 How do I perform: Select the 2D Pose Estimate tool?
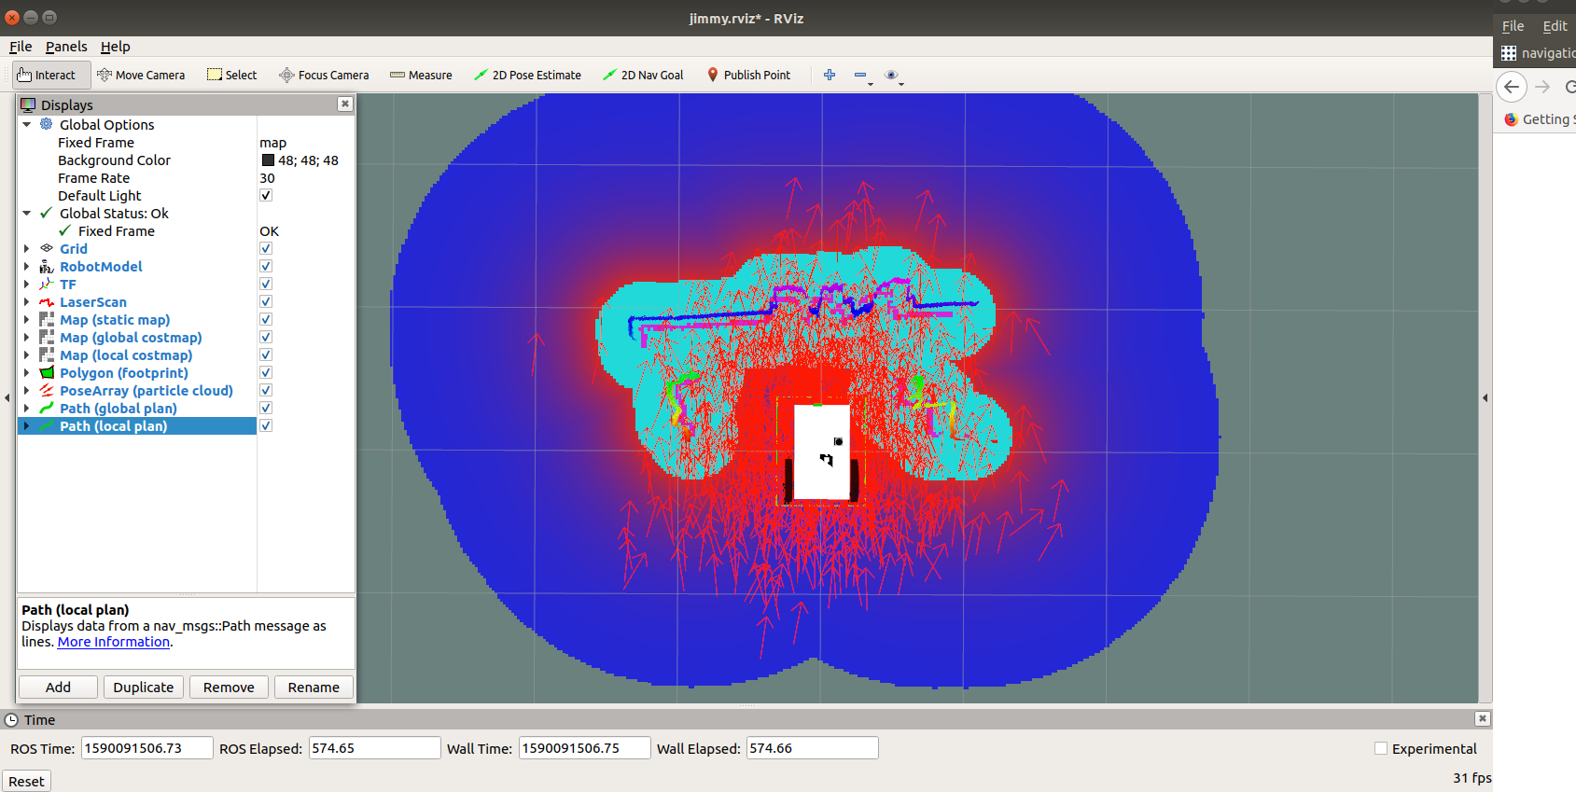(527, 76)
